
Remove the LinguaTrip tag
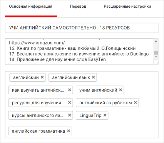coord(105,115)
